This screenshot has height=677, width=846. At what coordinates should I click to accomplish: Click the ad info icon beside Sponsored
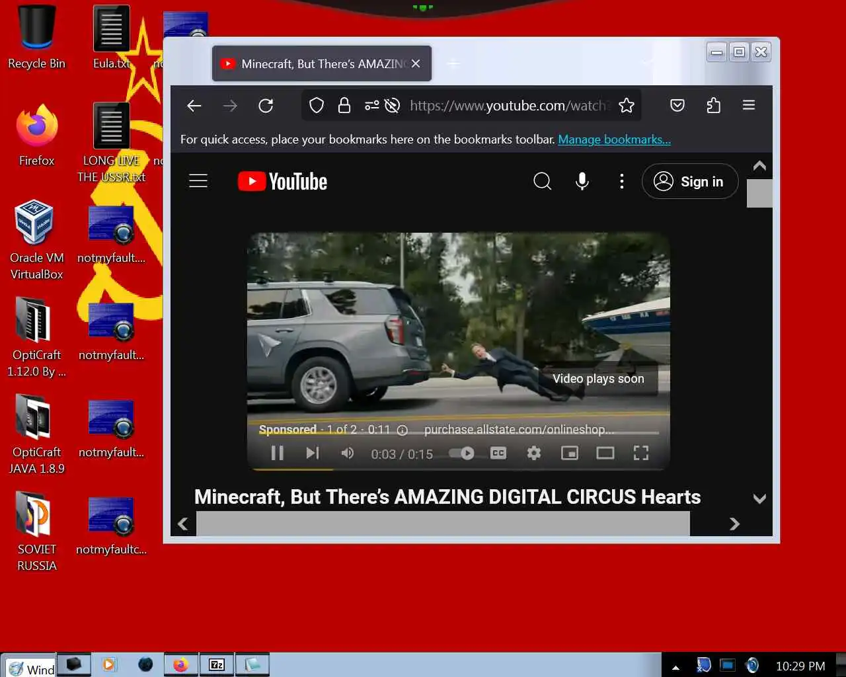click(402, 430)
